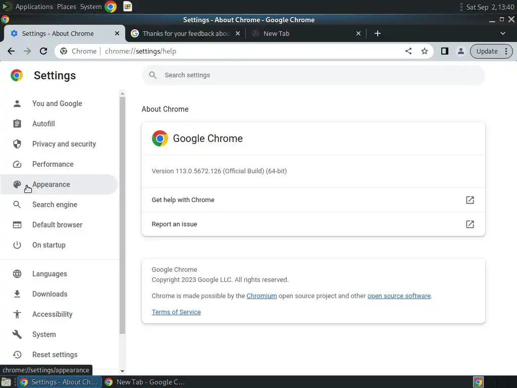
Task: Click the forward navigation arrow
Action: 27,51
